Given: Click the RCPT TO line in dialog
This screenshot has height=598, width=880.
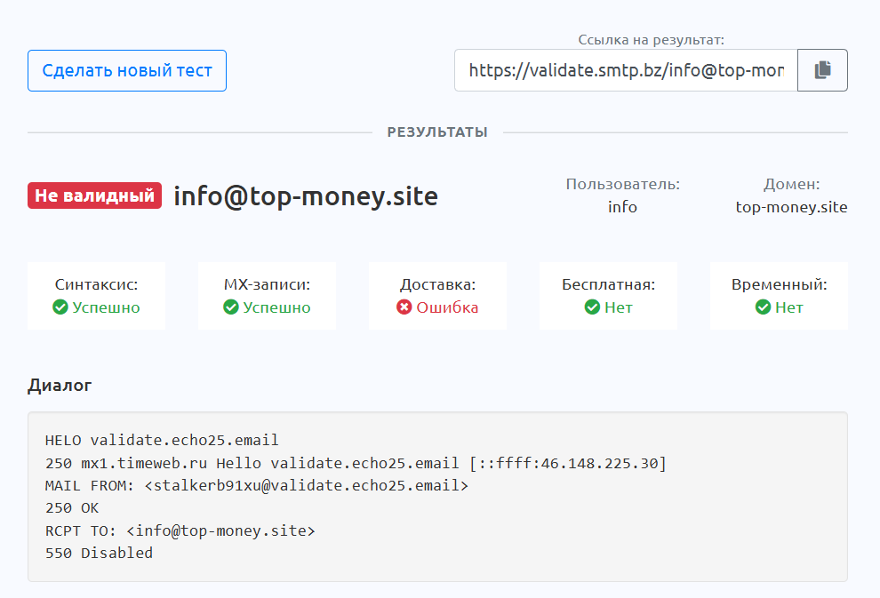Looking at the screenshot, I should click(x=180, y=530).
